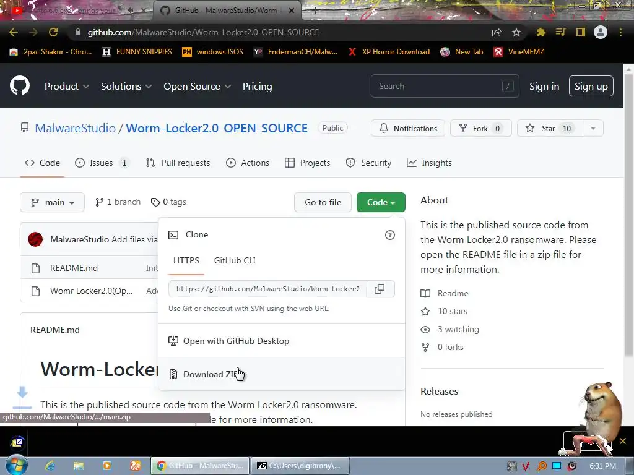Viewport: 634px width, 475px height.
Task: Go back with the browser back arrow
Action: coord(14,32)
